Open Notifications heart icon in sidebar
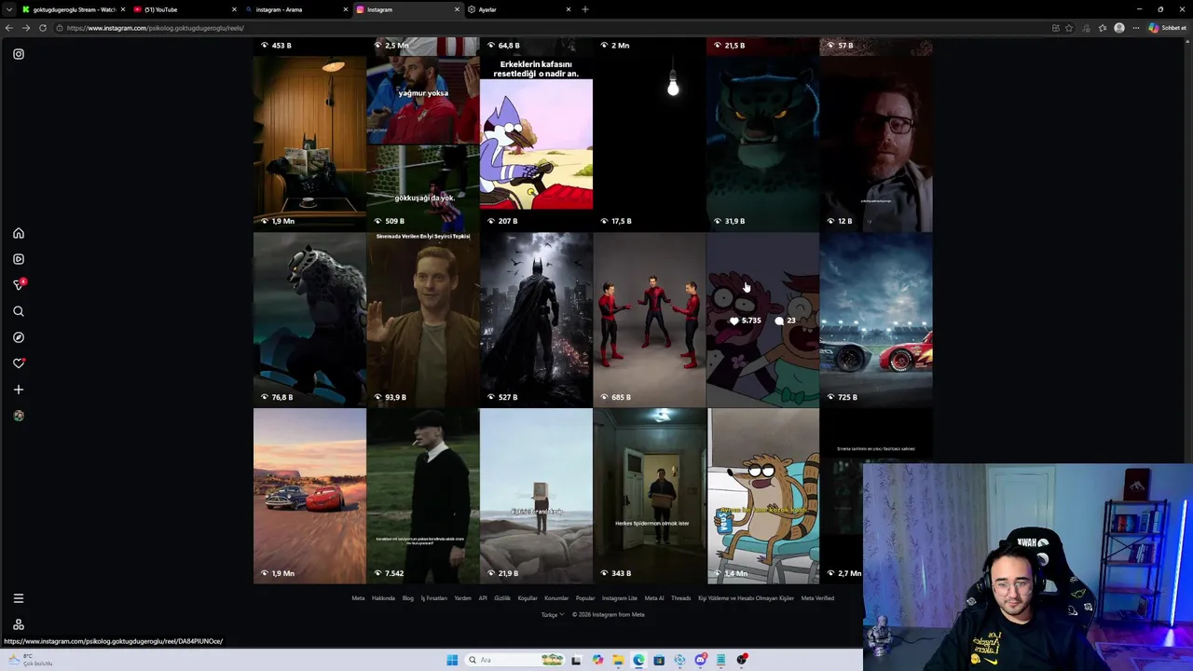The image size is (1193, 671). click(19, 363)
